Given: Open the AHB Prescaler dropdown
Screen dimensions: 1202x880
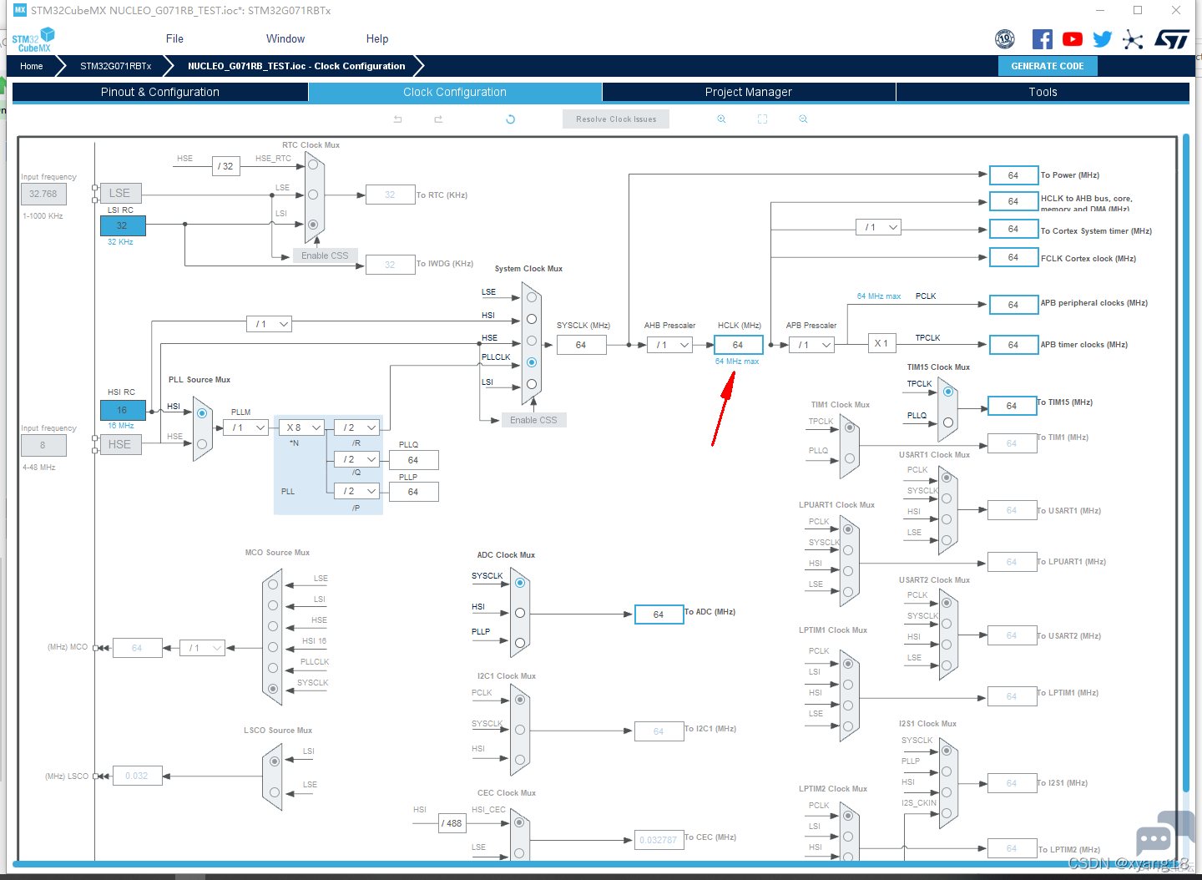Looking at the screenshot, I should pyautogui.click(x=670, y=345).
